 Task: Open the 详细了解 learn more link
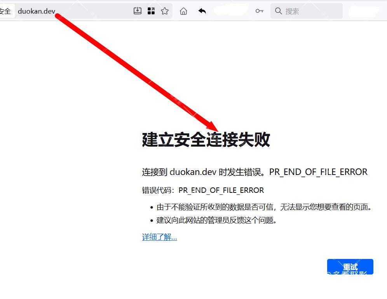point(159,237)
